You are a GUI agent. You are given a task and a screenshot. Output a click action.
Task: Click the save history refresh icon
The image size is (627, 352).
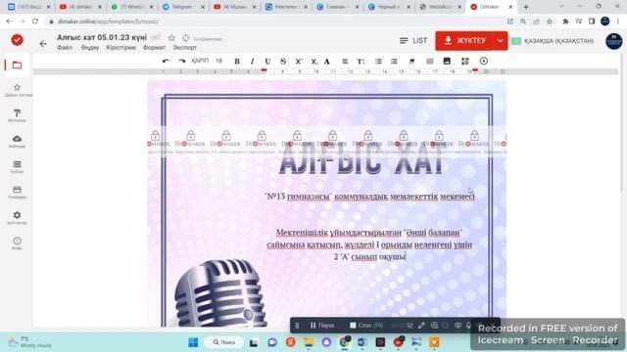coord(185,38)
